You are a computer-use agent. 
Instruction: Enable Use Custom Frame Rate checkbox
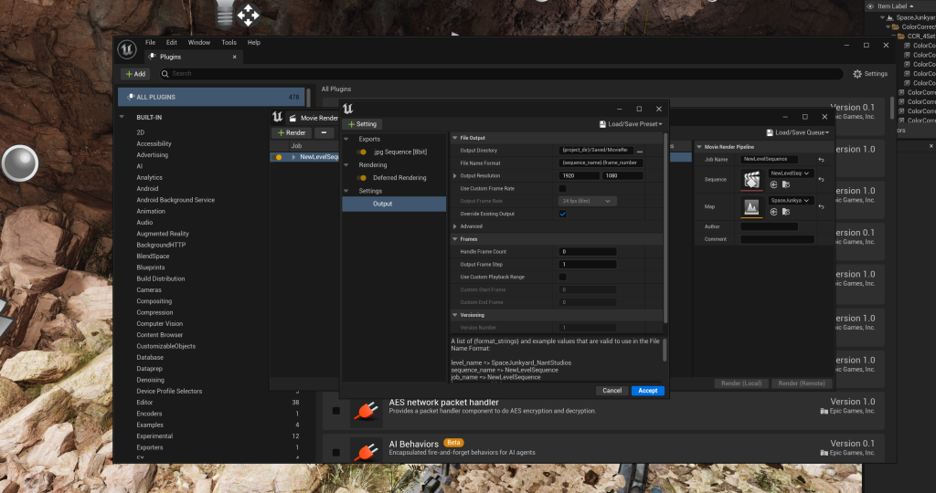point(562,188)
